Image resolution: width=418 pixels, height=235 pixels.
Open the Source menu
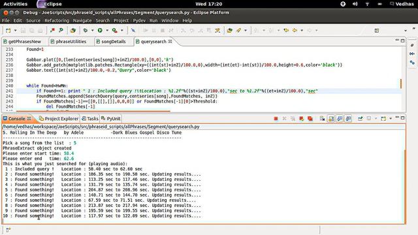[33, 20]
